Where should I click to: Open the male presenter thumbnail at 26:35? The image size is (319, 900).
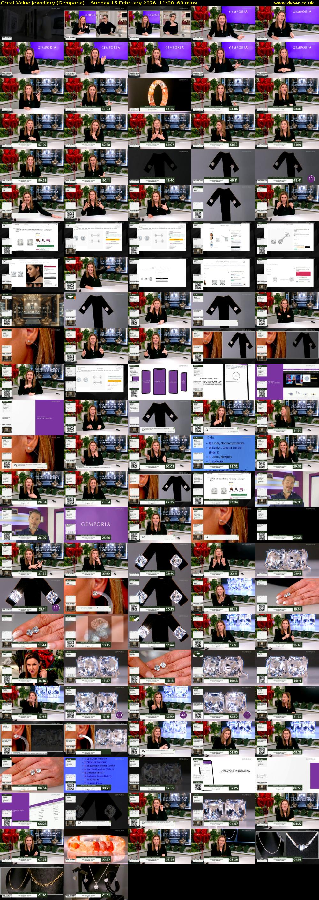287,488
